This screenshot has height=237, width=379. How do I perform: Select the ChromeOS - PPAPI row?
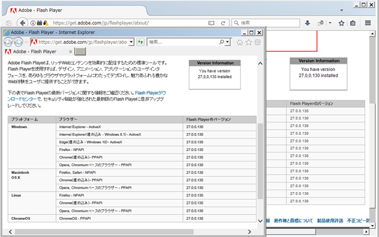156,219
